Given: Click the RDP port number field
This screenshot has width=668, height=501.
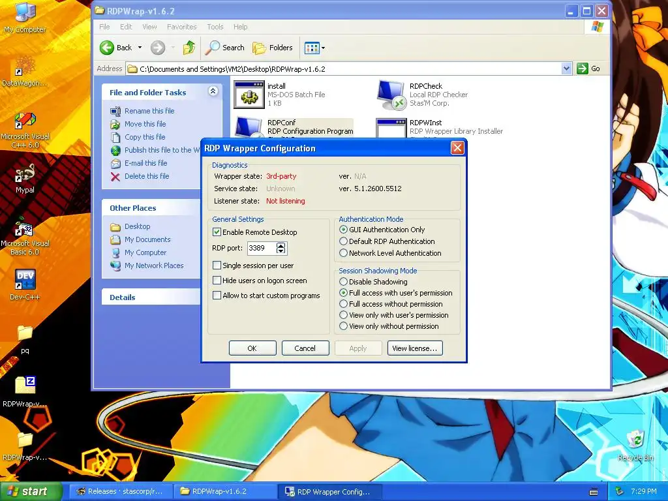Looking at the screenshot, I should [262, 248].
